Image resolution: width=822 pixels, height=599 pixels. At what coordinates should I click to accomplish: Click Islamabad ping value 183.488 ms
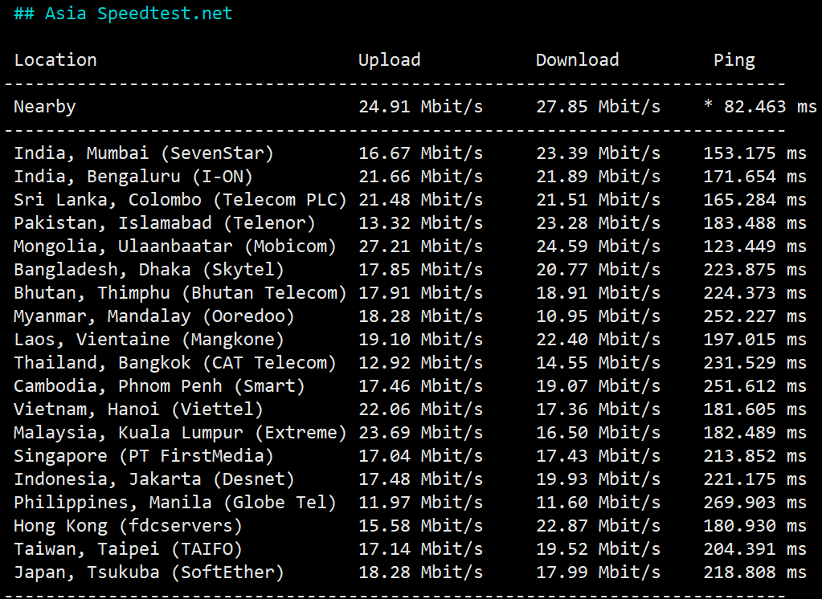pos(755,223)
